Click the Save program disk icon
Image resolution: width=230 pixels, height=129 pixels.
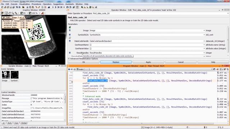(11, 7)
